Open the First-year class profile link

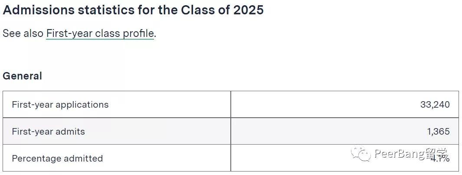pos(100,33)
